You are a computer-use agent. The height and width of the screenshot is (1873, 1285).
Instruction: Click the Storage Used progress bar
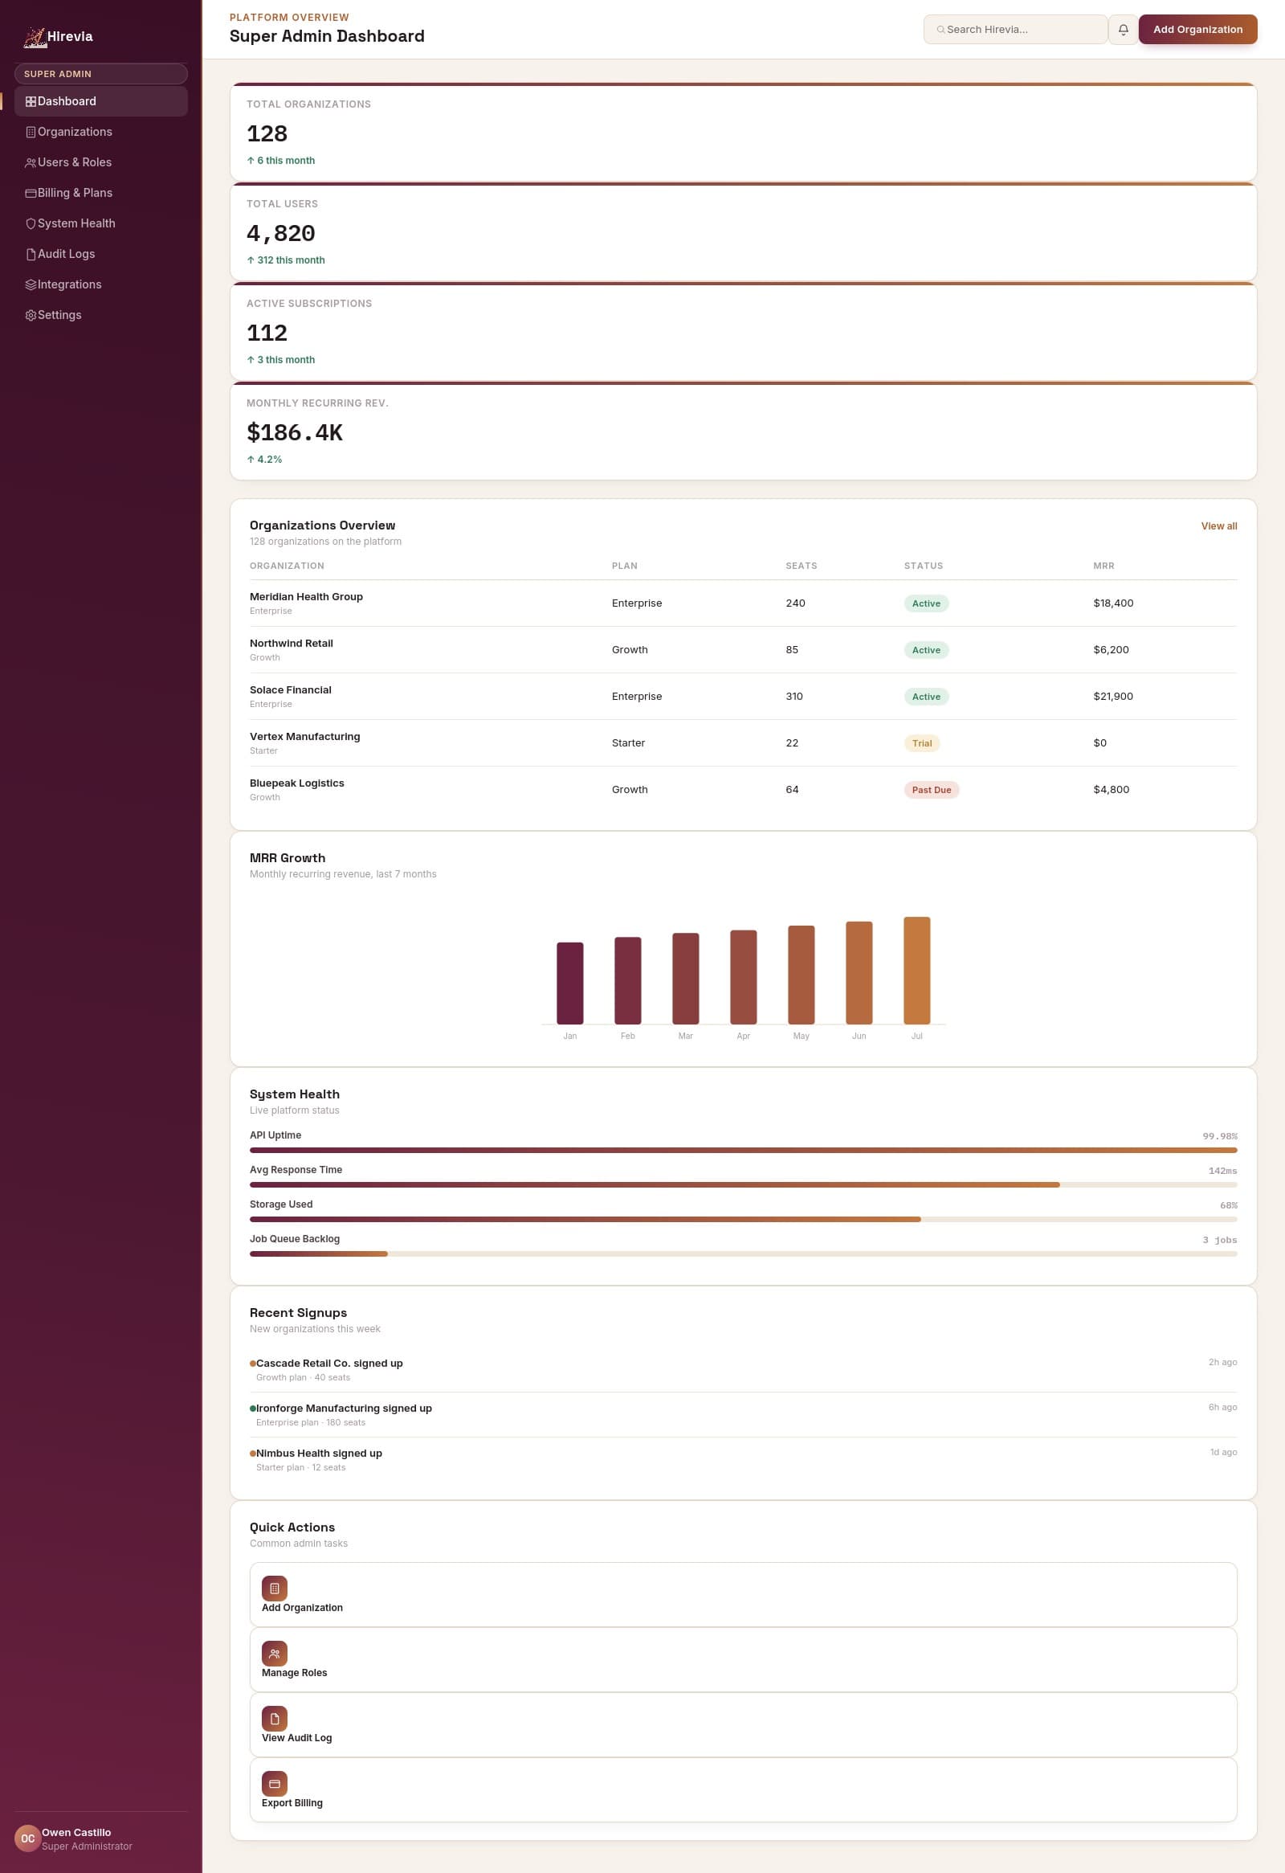(743, 1220)
